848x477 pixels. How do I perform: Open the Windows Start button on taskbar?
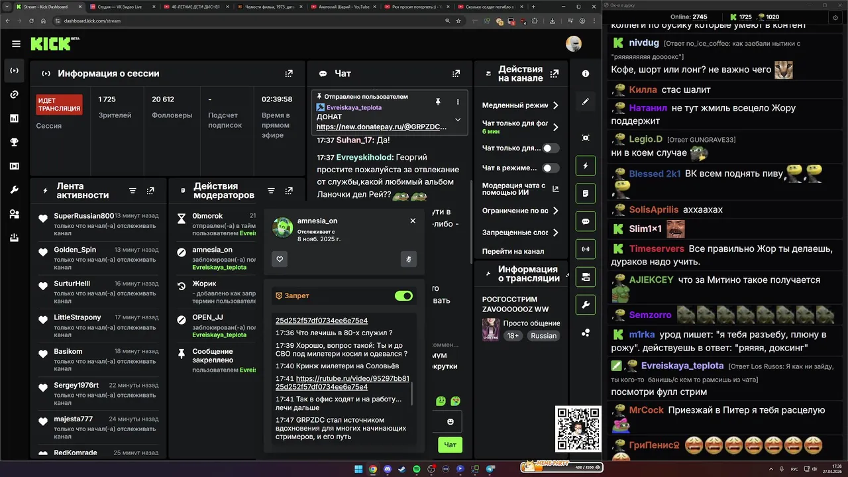click(358, 469)
